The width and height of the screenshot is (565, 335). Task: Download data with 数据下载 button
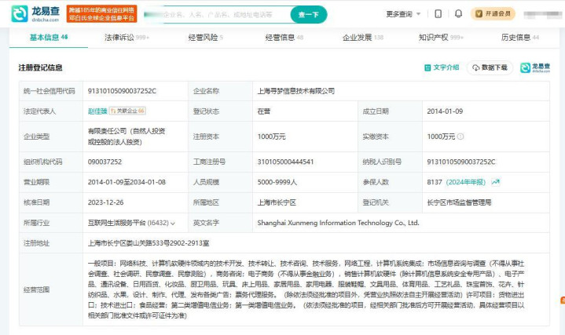click(x=490, y=67)
